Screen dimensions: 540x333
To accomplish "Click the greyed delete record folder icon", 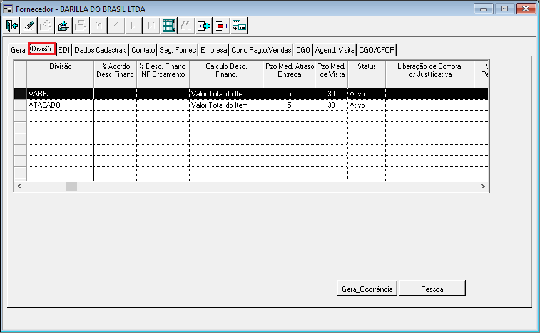I will click(x=81, y=26).
